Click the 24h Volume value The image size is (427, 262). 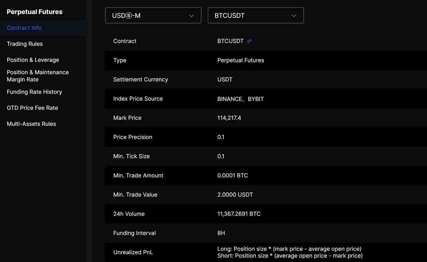point(239,214)
